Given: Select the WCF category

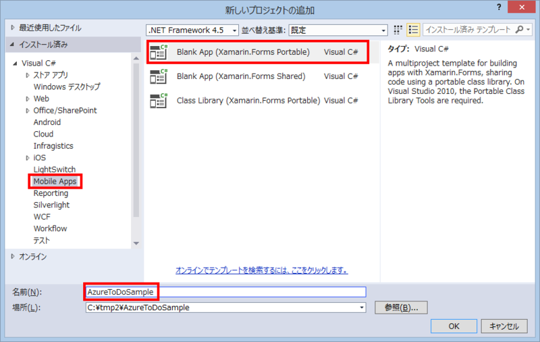Looking at the screenshot, I should 42,217.
